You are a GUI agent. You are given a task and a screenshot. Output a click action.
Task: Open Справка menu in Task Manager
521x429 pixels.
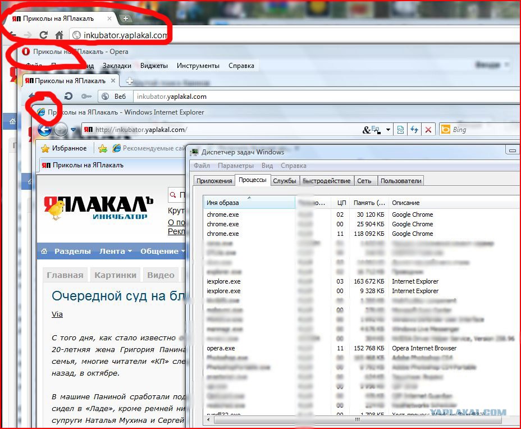[294, 166]
